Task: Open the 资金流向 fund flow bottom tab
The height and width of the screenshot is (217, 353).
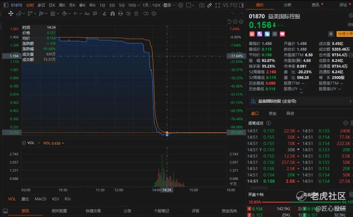Action: 229,211
